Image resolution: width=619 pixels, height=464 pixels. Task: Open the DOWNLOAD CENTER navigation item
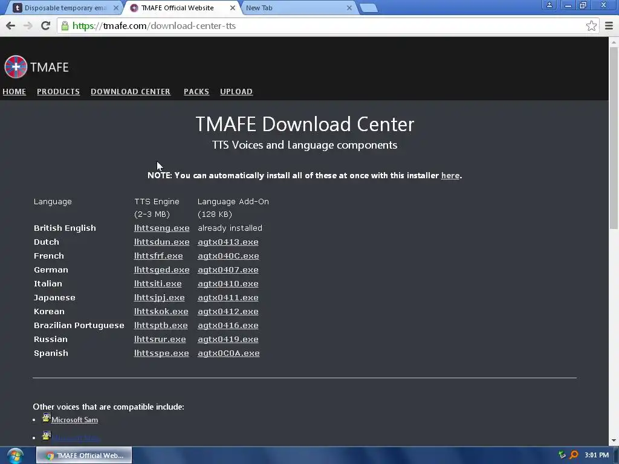pyautogui.click(x=131, y=92)
